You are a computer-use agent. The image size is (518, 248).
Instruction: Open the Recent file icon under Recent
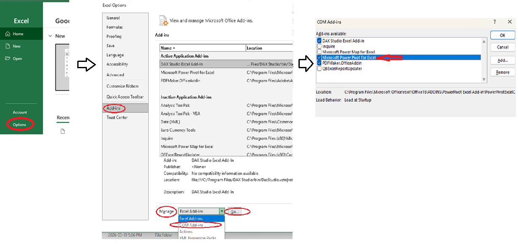(62, 131)
